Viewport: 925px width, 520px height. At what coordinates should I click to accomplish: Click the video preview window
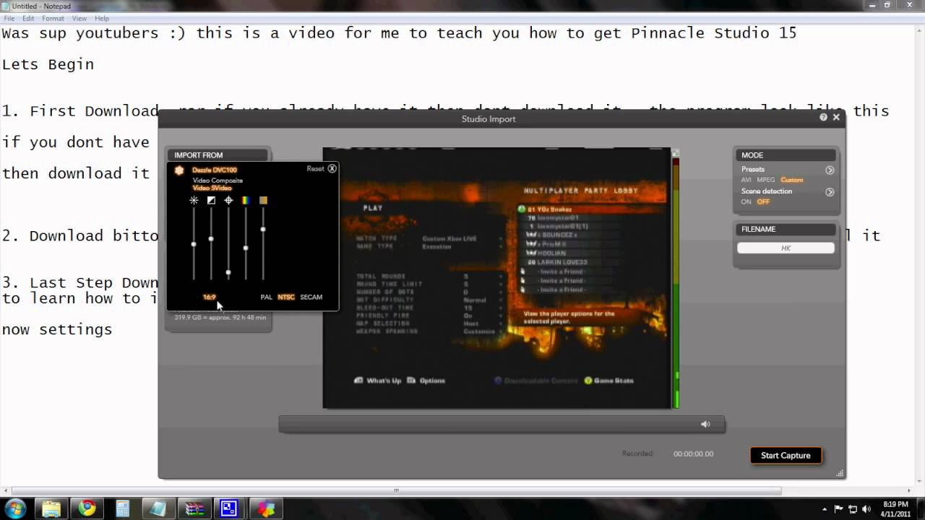(x=497, y=278)
